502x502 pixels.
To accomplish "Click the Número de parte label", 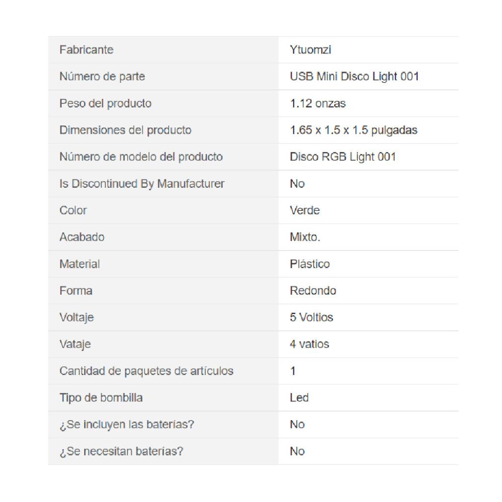I will [x=102, y=76].
